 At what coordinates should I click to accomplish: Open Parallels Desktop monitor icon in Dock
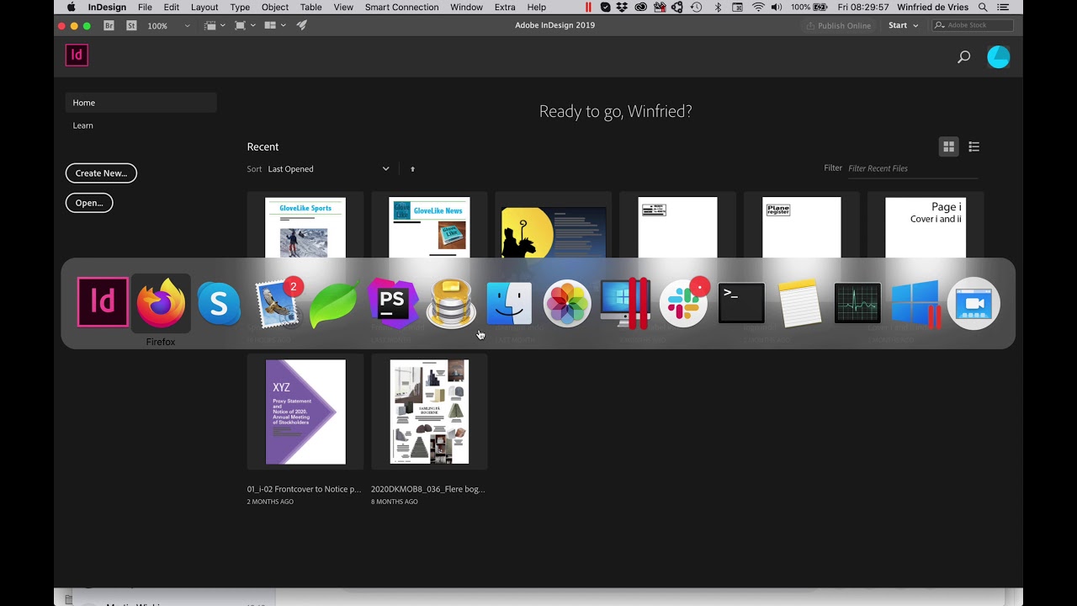(625, 303)
